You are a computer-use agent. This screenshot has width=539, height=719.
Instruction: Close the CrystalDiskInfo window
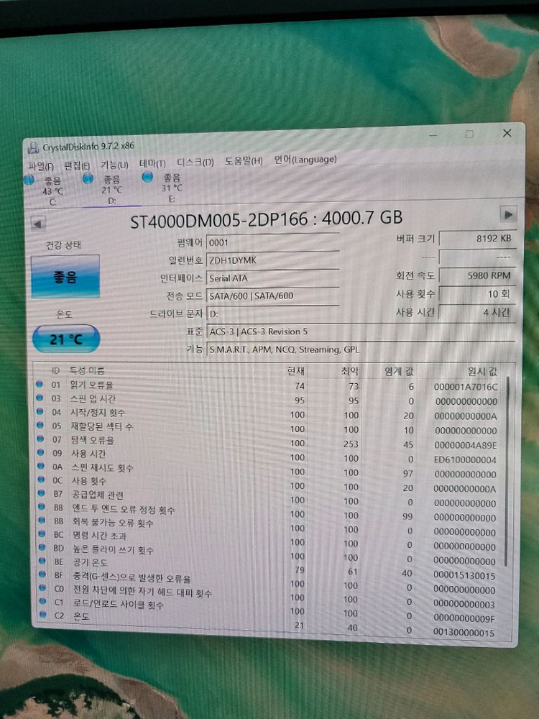click(x=507, y=133)
